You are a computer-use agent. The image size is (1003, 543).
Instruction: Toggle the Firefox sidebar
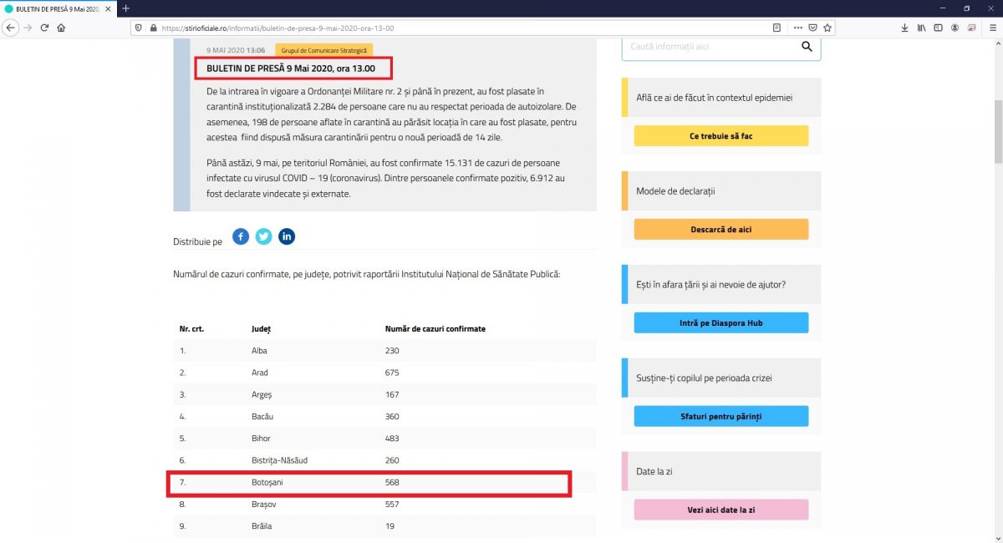tap(938, 28)
